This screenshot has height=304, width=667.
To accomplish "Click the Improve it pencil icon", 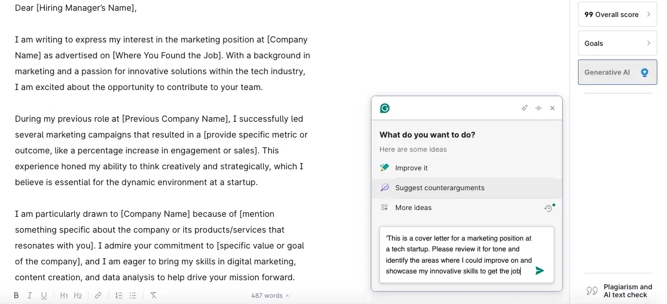I will [x=385, y=168].
